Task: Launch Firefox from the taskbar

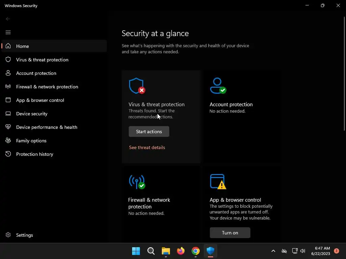Action: click(181, 251)
